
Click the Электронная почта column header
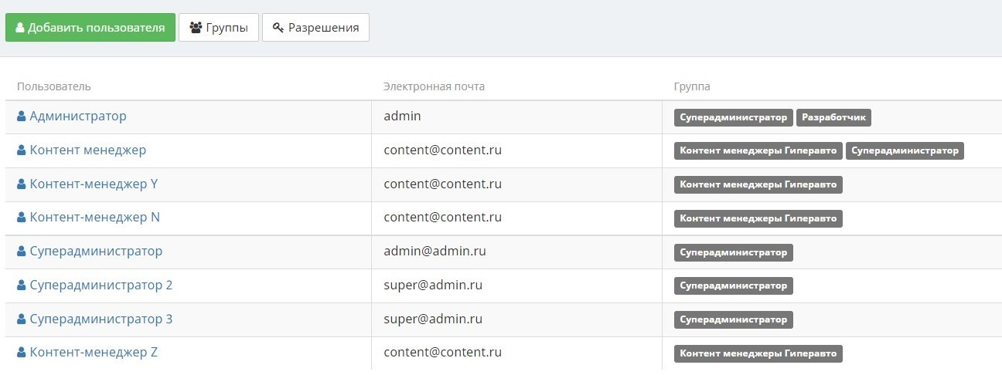coord(434,86)
